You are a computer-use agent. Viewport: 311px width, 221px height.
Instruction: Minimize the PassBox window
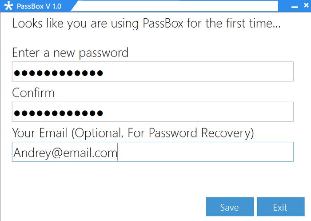(x=294, y=7)
